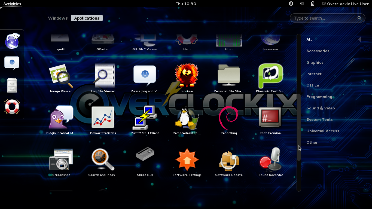Screen dimensions: 372x209
Task: Launch Sound Recorder
Action: (x=271, y=162)
